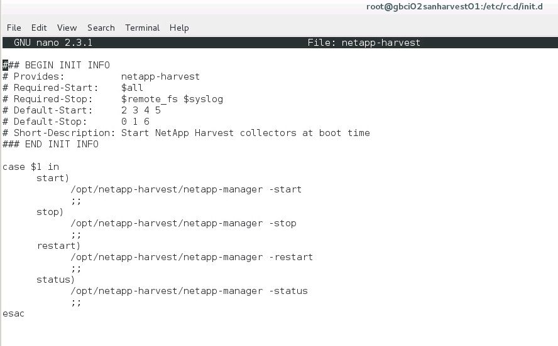Open the File menu
Viewport: 558px width, 346px height.
pyautogui.click(x=14, y=28)
